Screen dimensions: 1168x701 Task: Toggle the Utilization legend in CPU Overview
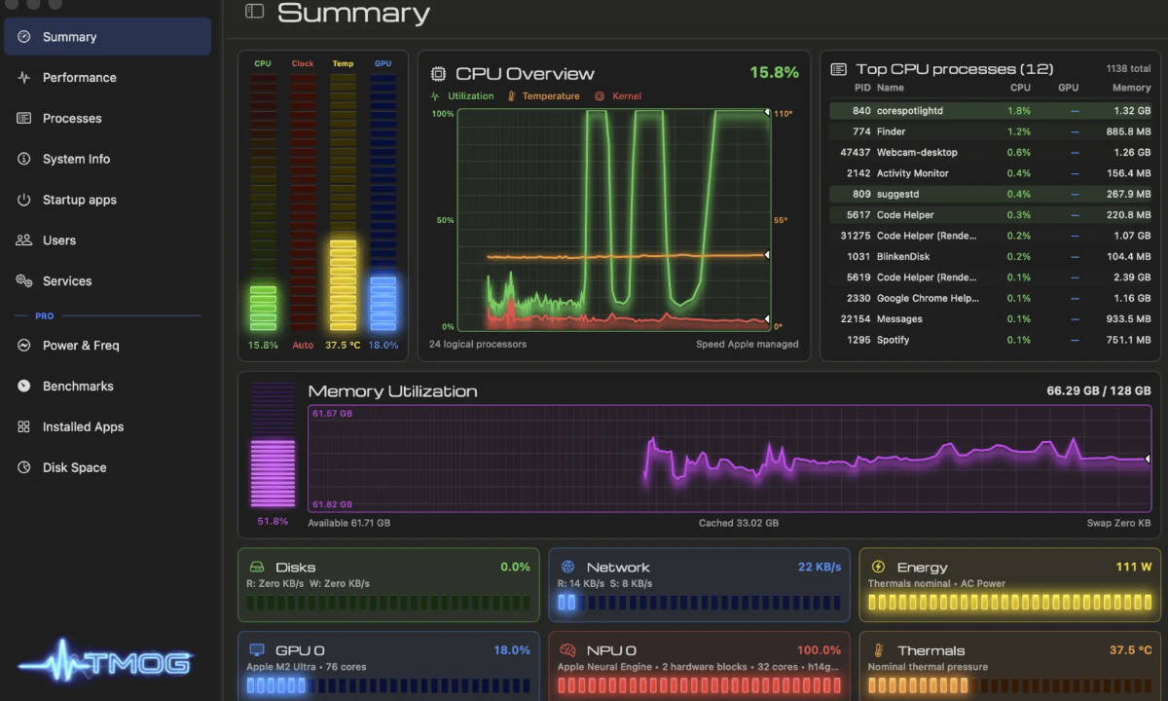[x=462, y=96]
